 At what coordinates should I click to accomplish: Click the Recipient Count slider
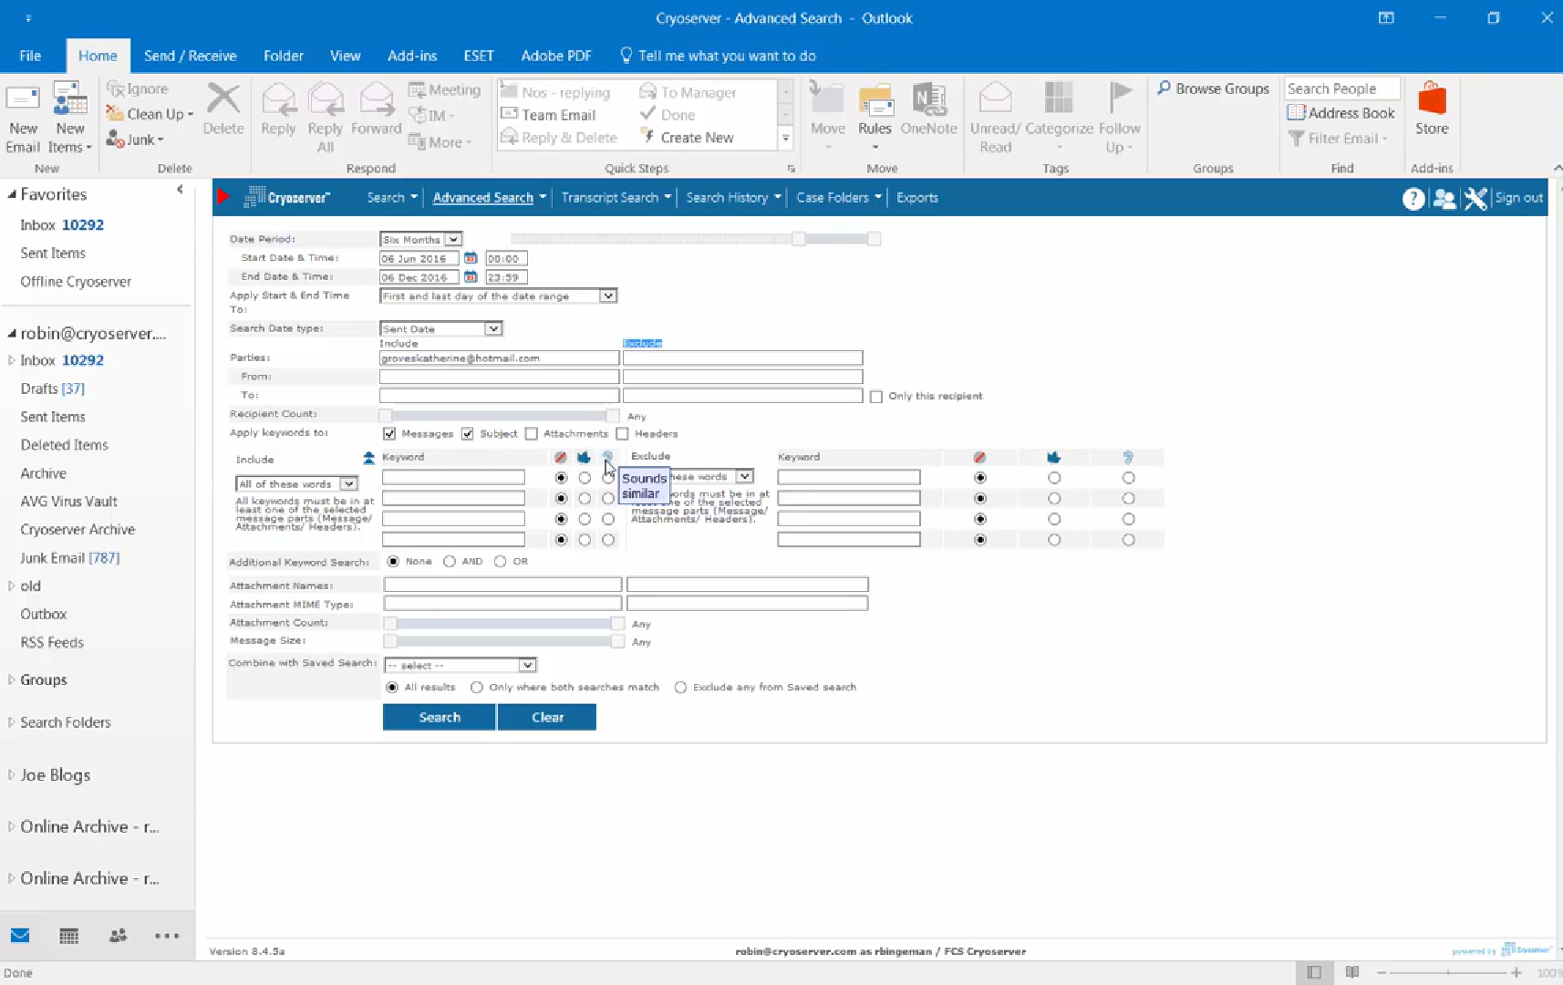[499, 416]
